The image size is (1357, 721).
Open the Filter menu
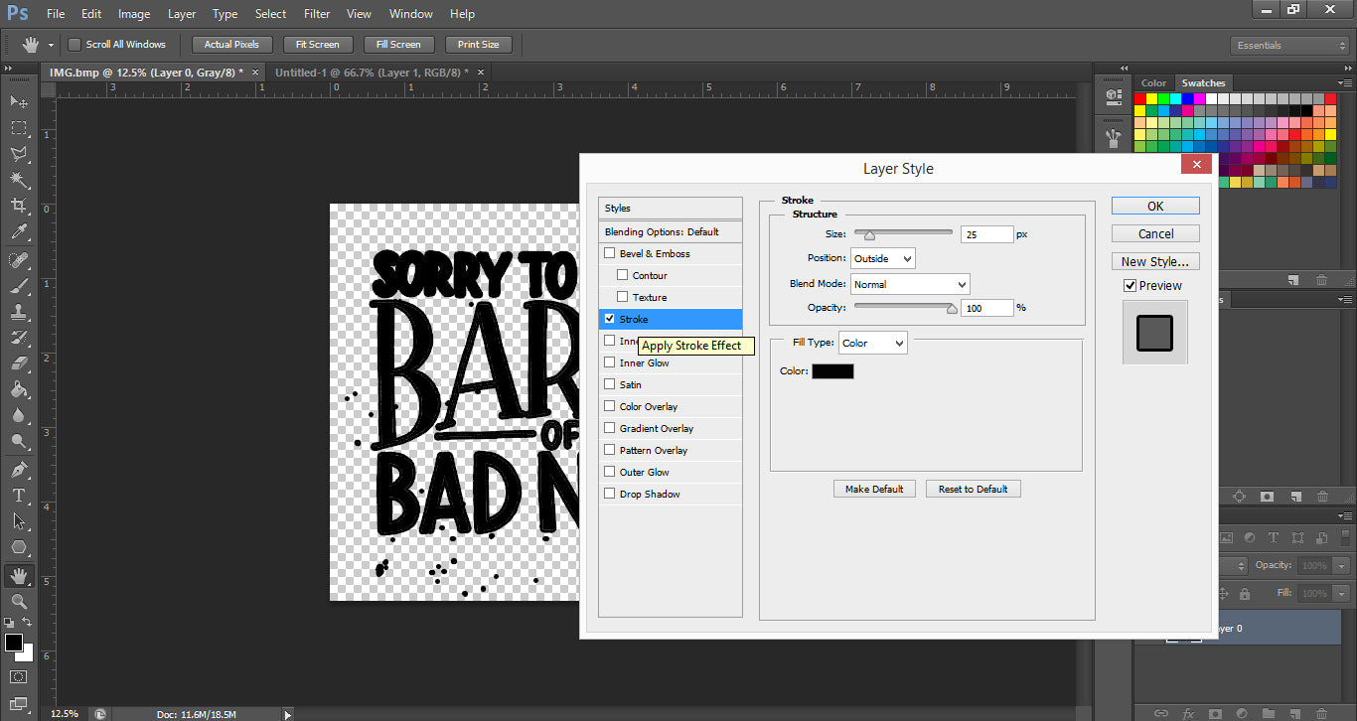317,14
